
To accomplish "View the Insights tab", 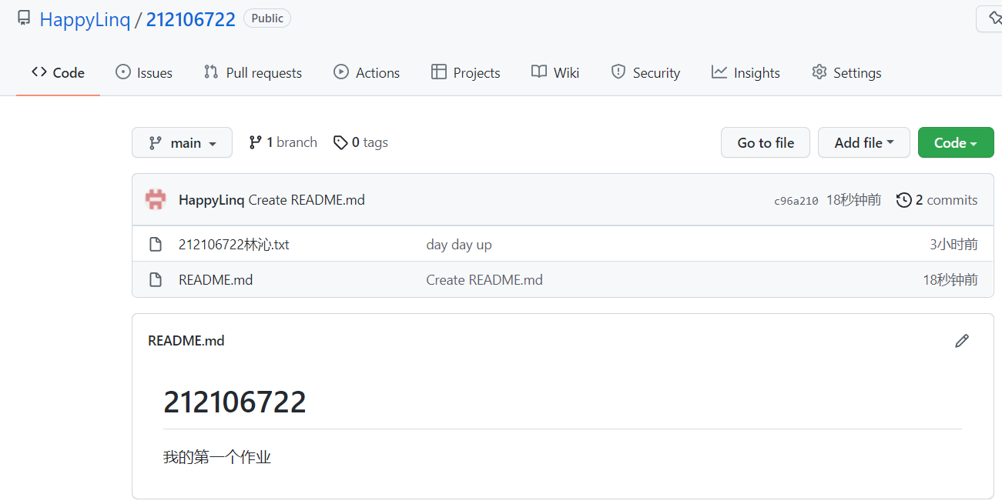I will [x=746, y=72].
